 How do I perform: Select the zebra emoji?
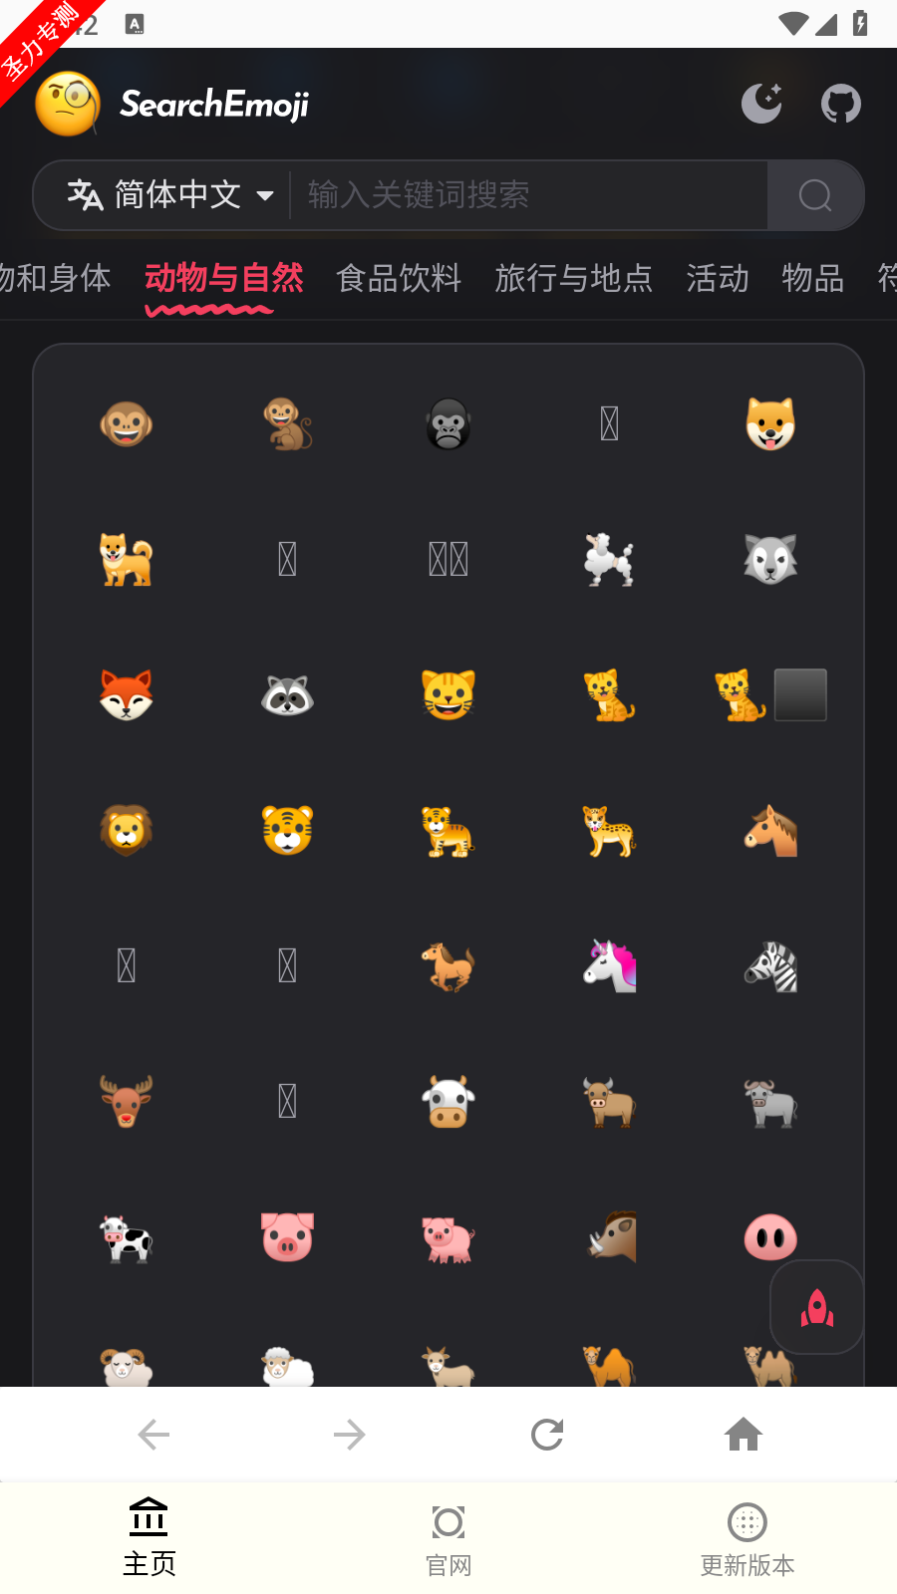pos(770,965)
